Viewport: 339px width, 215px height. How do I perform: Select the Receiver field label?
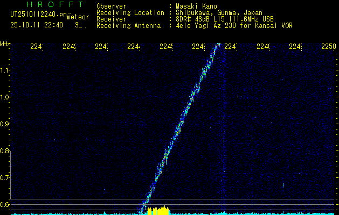(x=112, y=19)
